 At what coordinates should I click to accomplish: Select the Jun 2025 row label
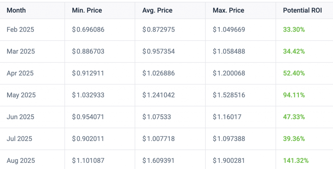click(20, 117)
